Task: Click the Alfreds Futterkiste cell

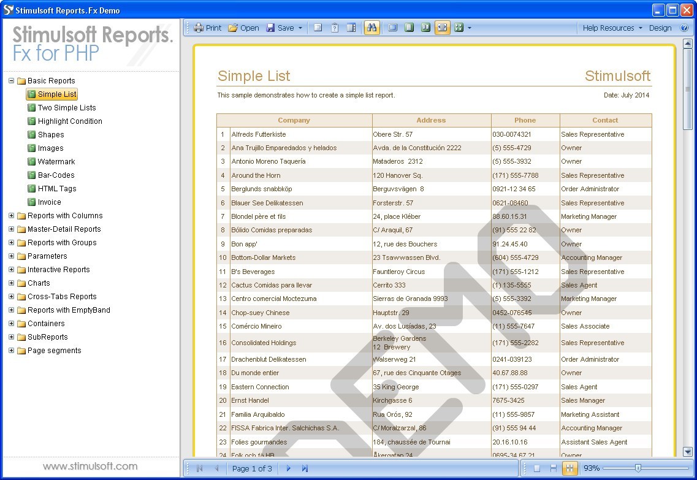Action: point(301,134)
